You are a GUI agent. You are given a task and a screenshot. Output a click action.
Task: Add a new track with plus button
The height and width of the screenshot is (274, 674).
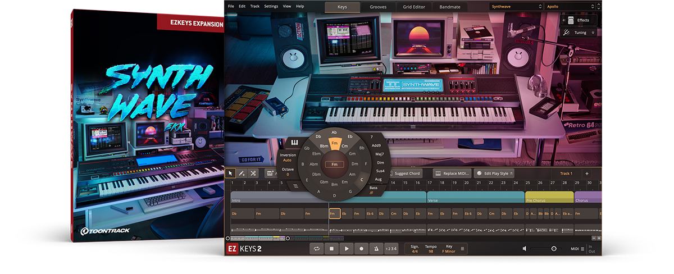(x=587, y=173)
